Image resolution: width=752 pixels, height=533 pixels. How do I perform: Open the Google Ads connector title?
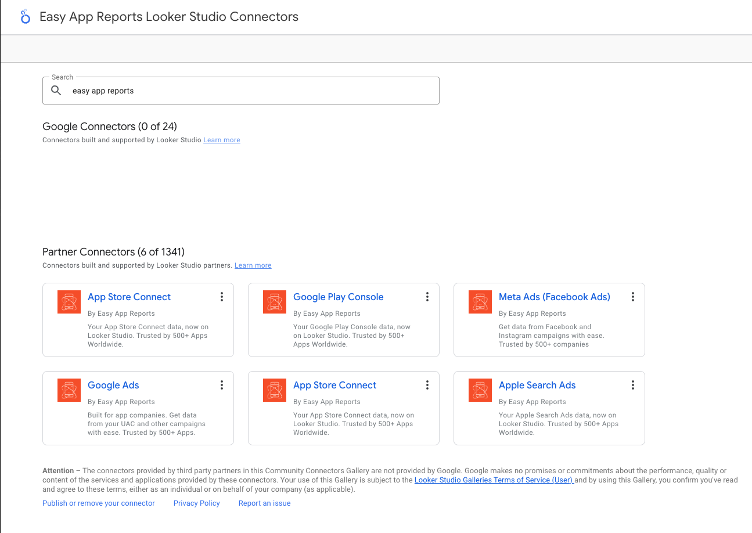tap(113, 385)
